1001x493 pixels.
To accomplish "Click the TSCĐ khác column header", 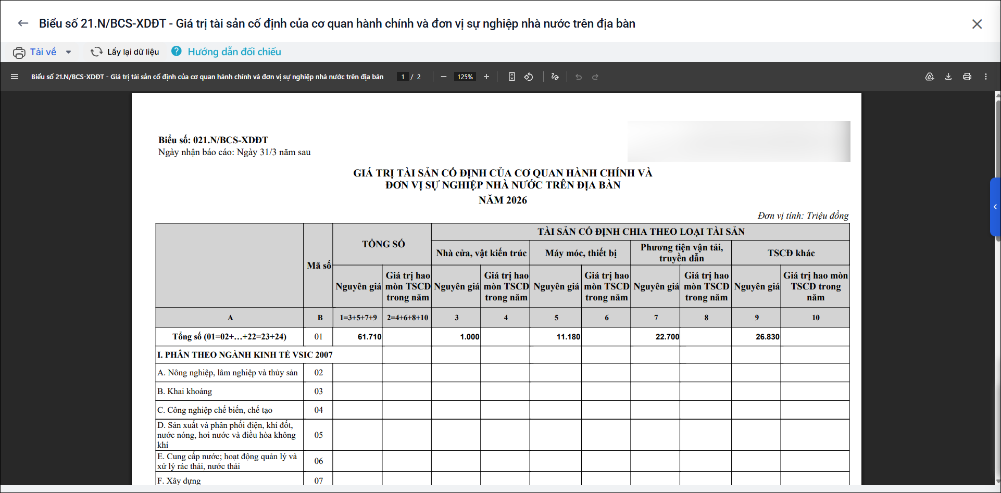I will (x=791, y=253).
